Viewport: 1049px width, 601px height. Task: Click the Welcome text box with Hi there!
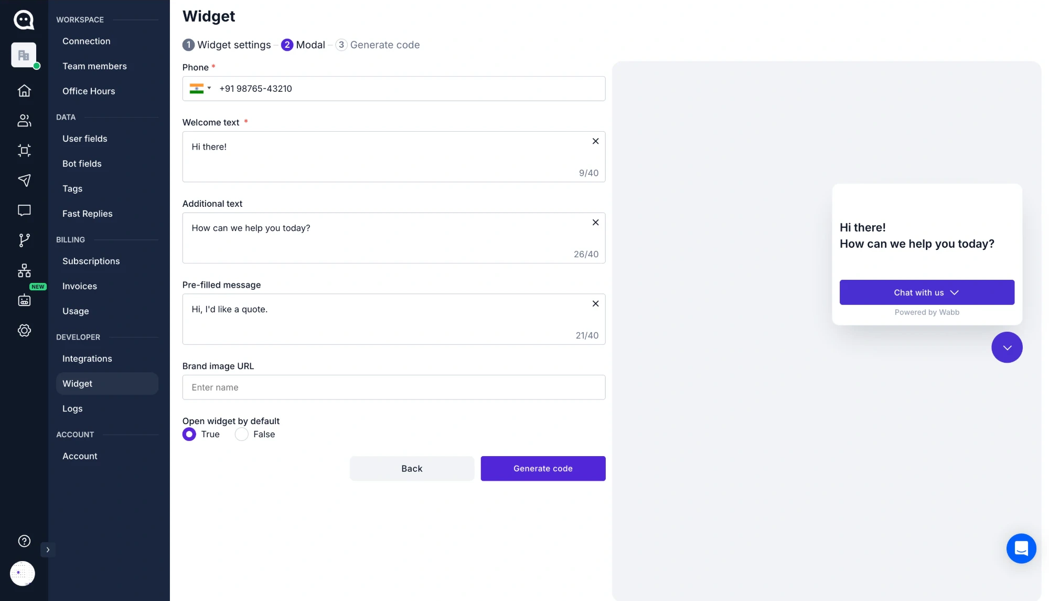[394, 157]
